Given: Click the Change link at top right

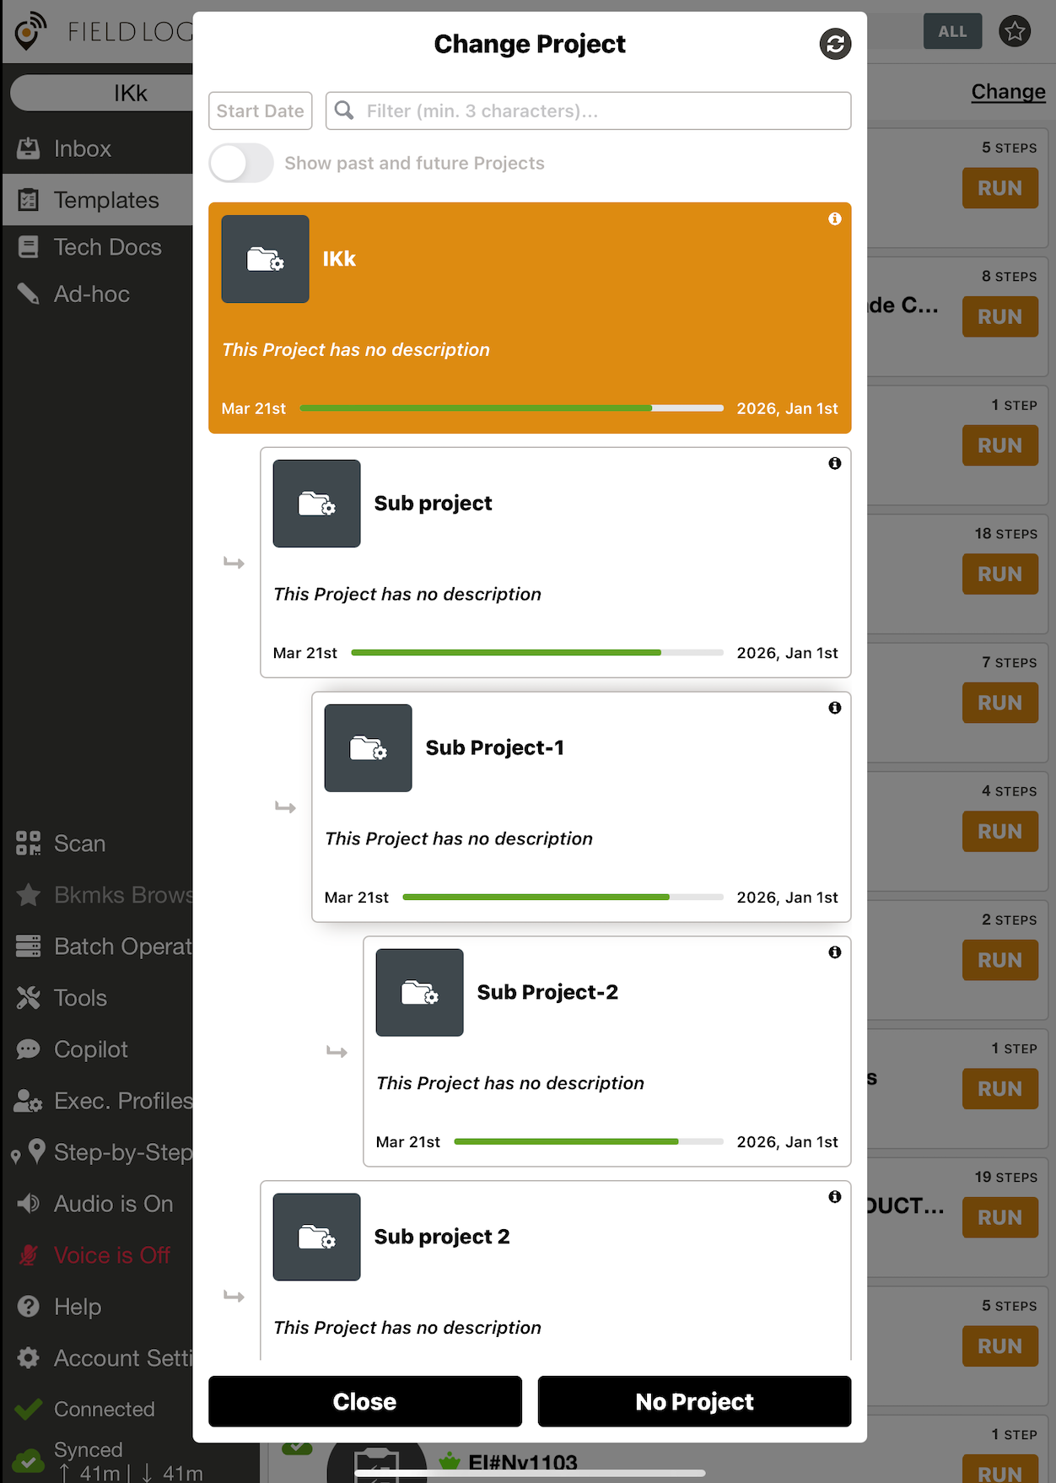Looking at the screenshot, I should (1008, 91).
